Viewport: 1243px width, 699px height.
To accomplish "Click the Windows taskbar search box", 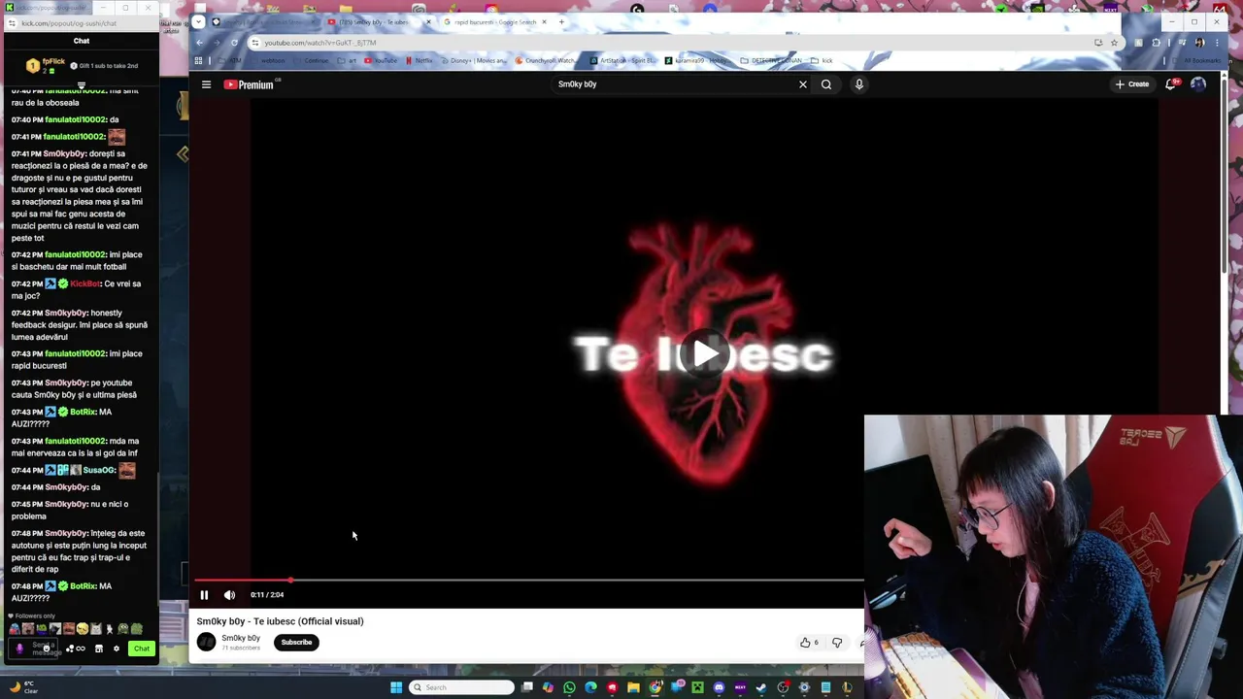I will (x=461, y=687).
